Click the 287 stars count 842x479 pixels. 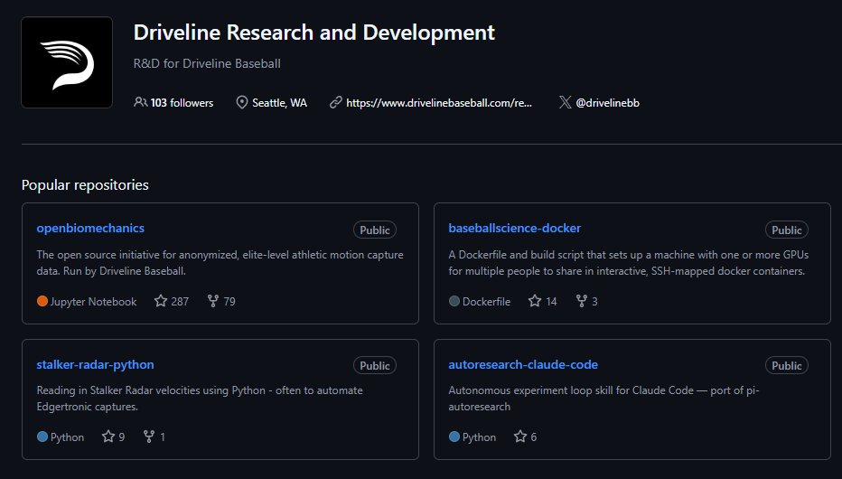point(180,302)
